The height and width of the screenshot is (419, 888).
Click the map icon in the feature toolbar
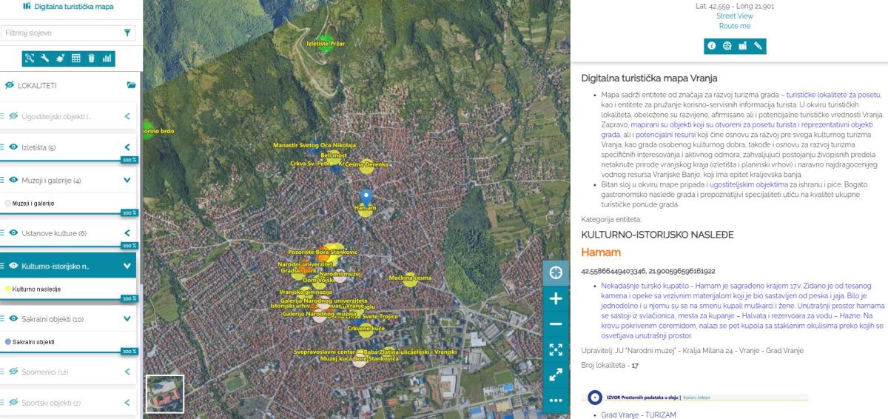coord(742,46)
